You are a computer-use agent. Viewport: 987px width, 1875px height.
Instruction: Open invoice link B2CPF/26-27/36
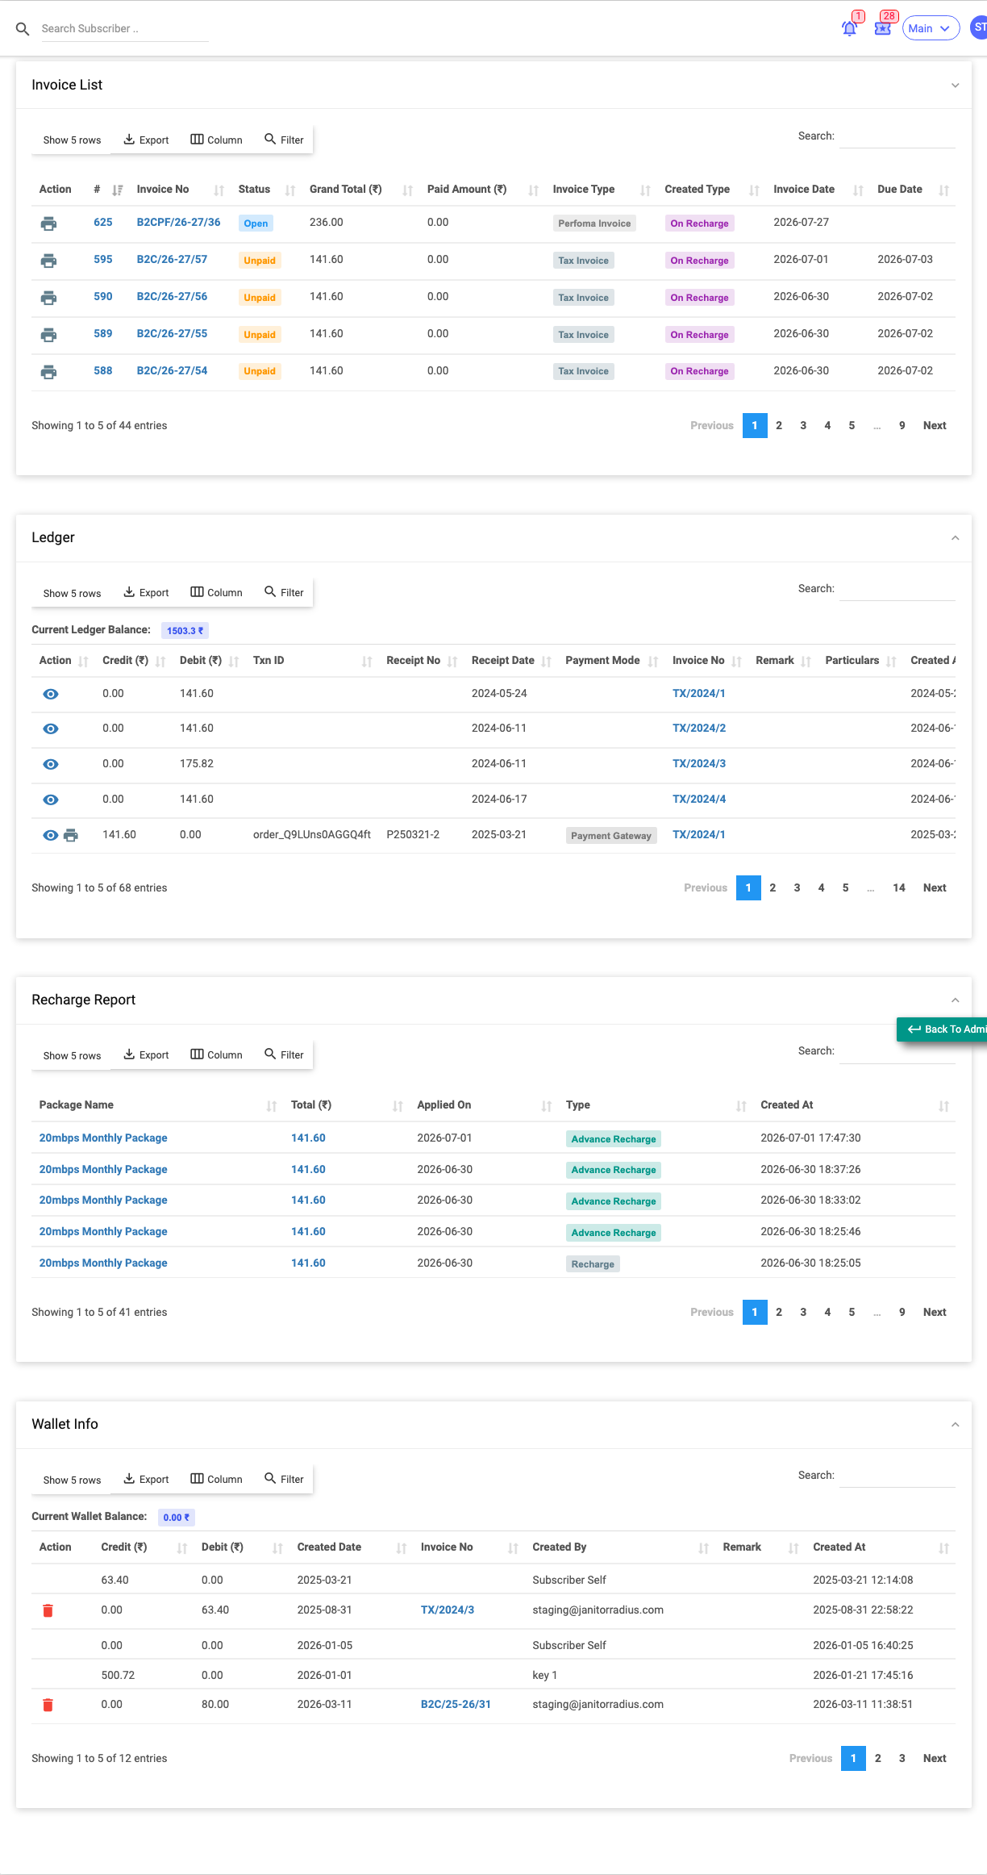[178, 222]
